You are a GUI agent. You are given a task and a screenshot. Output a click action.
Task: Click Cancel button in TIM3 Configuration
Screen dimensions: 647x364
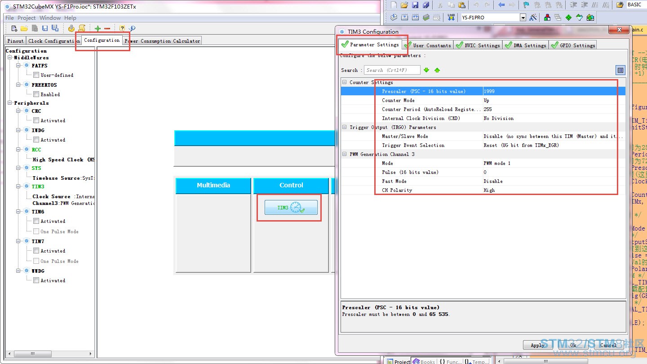point(608,345)
